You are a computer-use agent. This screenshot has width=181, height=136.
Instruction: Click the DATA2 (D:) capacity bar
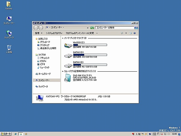point(90,55)
